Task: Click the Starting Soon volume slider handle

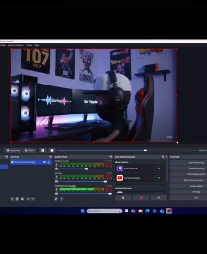Action: coord(110,194)
